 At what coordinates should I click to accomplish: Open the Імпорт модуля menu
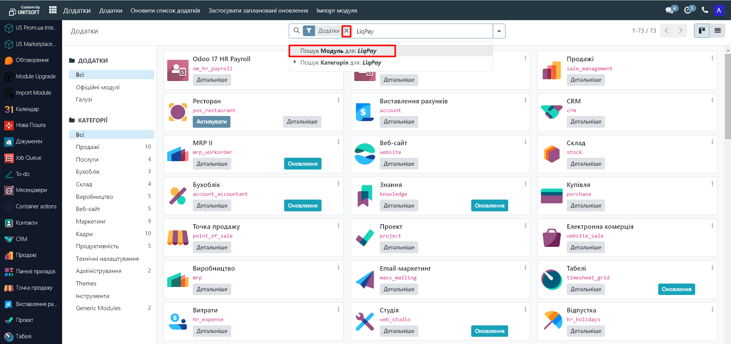click(x=336, y=11)
